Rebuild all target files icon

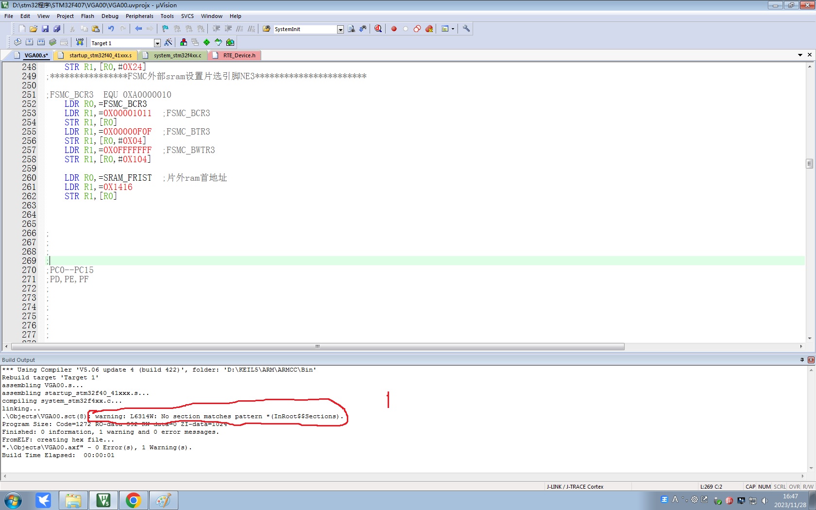pyautogui.click(x=41, y=42)
